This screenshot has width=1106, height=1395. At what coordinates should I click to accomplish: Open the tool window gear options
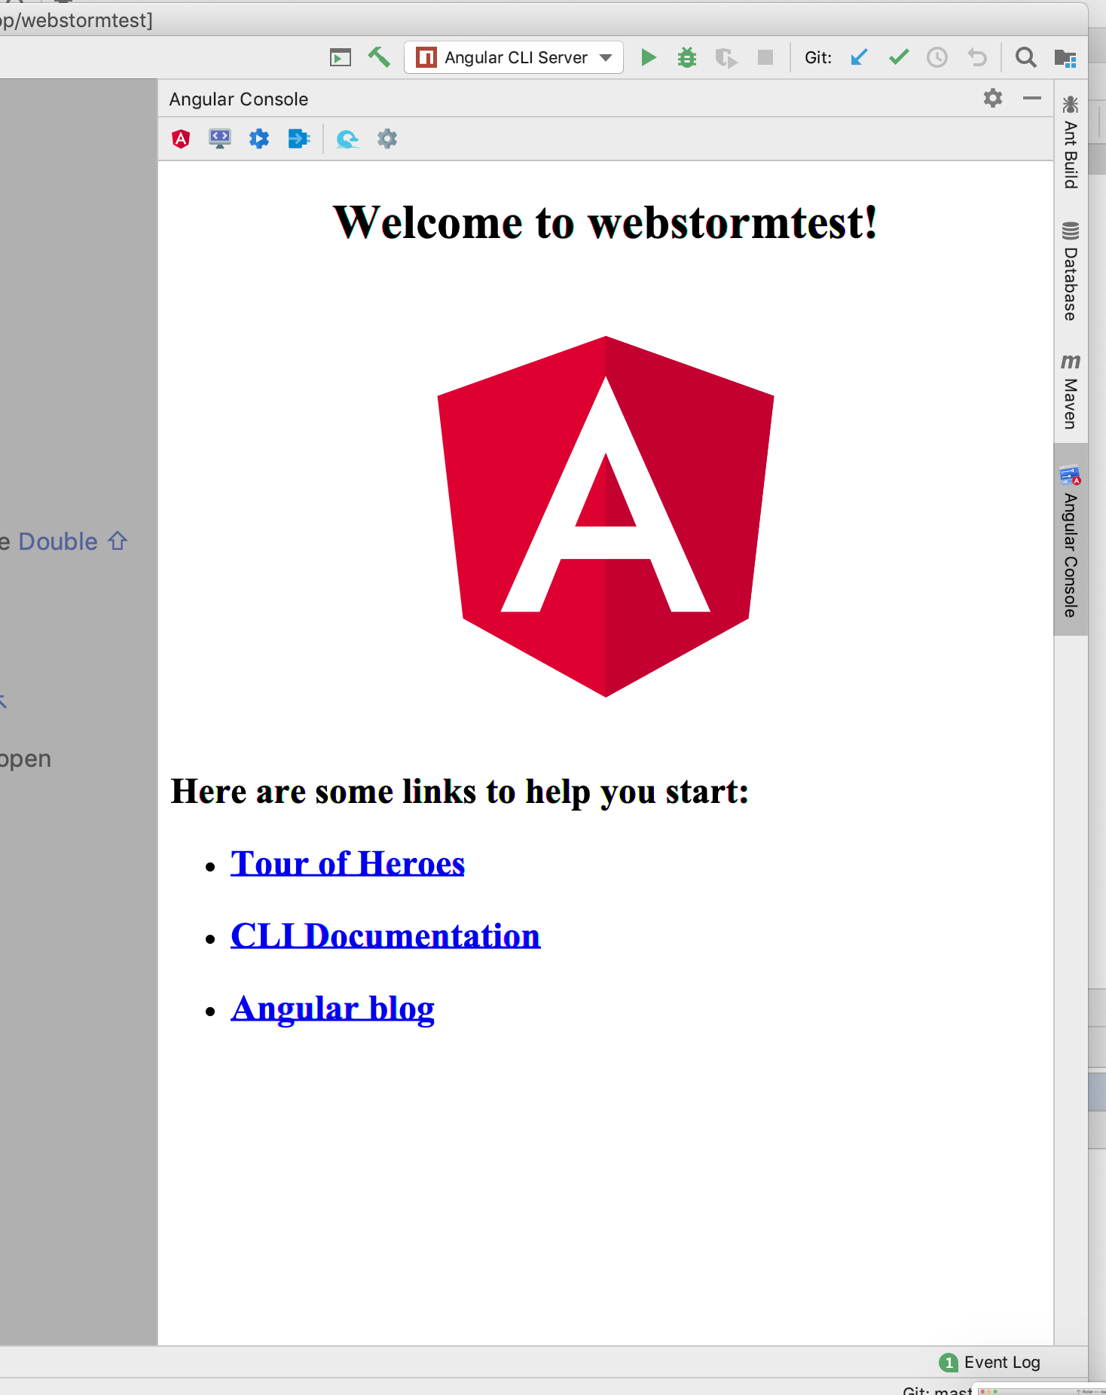pos(993,98)
